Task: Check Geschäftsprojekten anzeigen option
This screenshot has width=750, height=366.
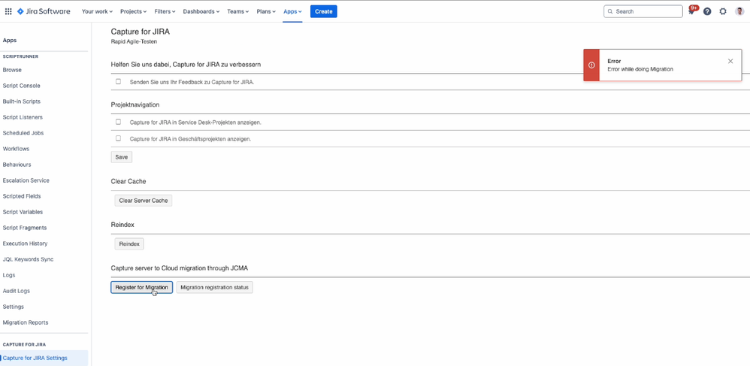Action: click(118, 138)
